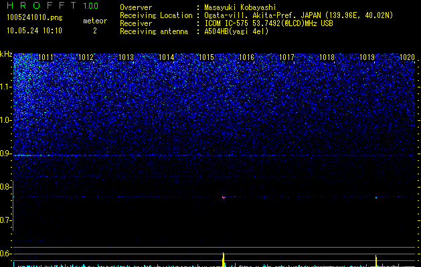The image size is (421, 267).
Task: Click observer name Masayuki Kobayashi
Action: coord(240,7)
